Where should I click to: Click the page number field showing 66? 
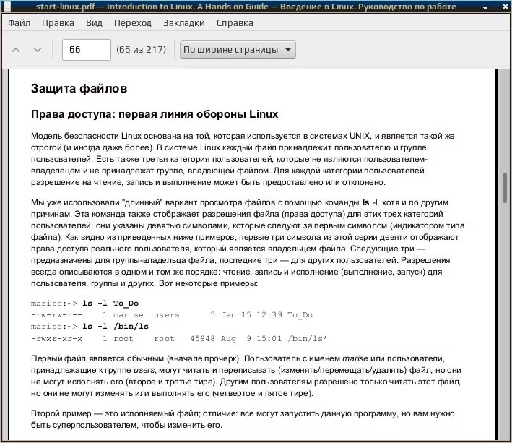[87, 50]
